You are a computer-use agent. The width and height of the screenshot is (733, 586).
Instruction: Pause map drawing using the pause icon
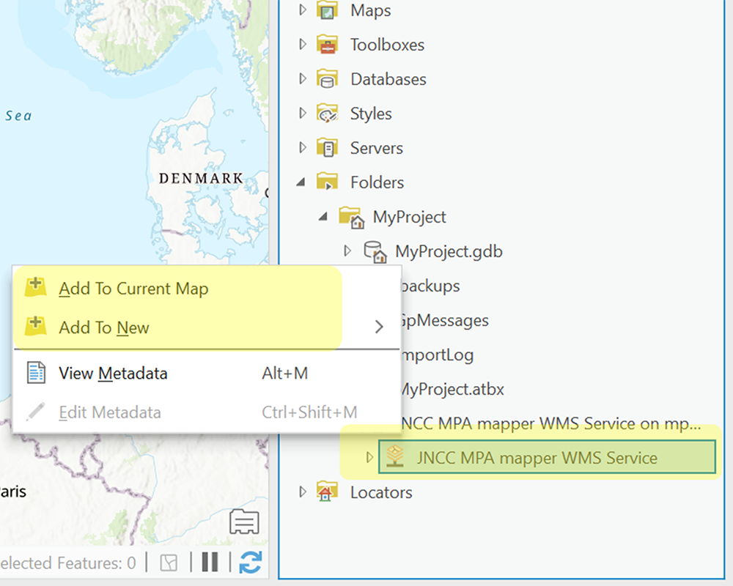coord(209,563)
